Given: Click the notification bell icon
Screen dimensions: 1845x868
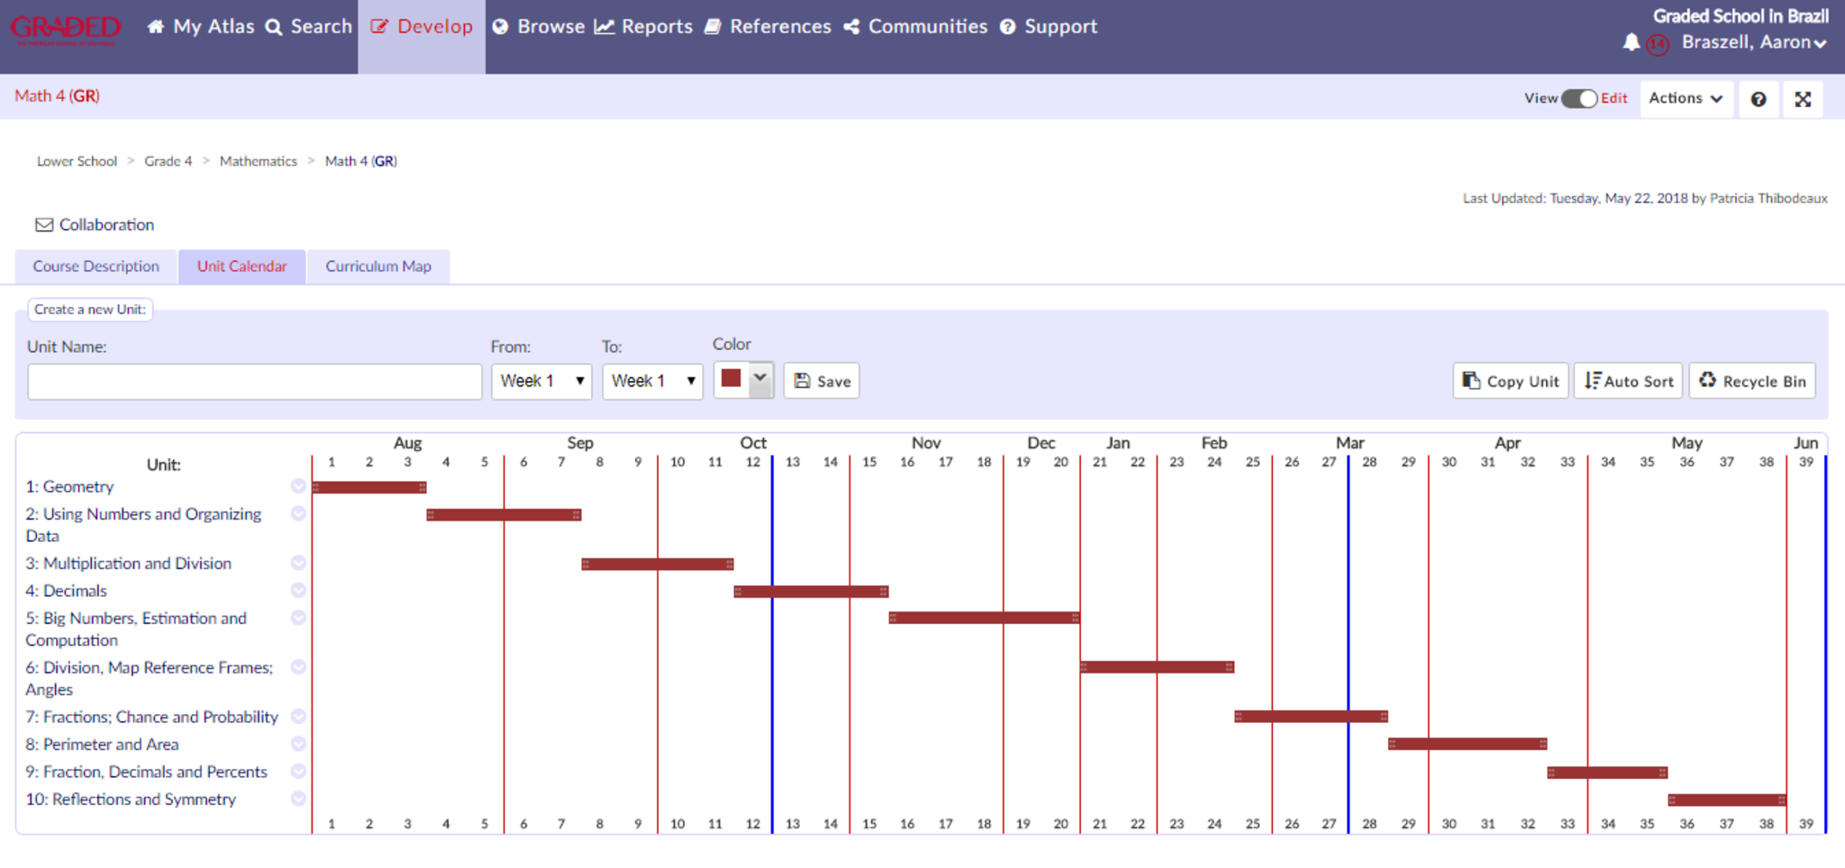Looking at the screenshot, I should tap(1631, 42).
